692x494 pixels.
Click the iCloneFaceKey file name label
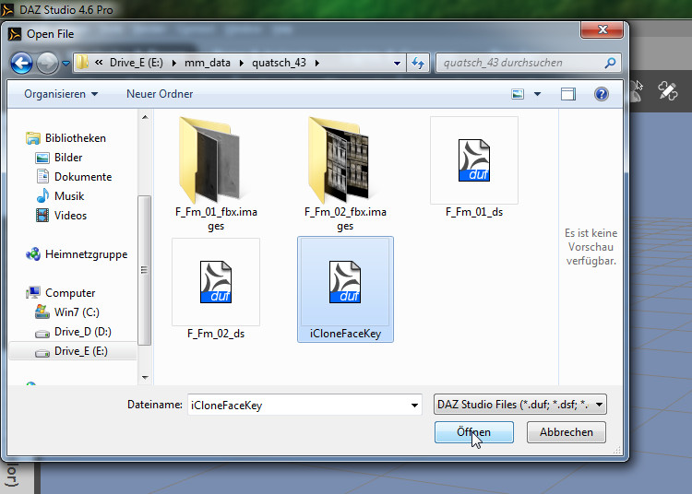(345, 334)
